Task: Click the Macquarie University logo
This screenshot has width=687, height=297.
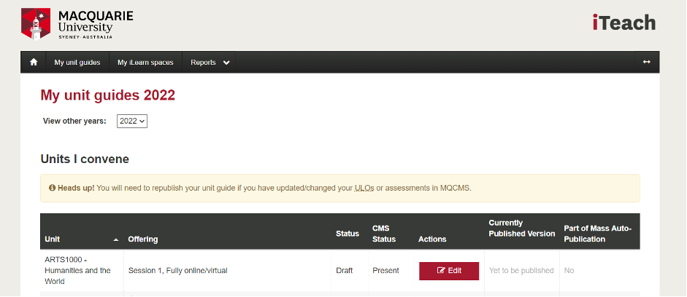Action: (77, 23)
